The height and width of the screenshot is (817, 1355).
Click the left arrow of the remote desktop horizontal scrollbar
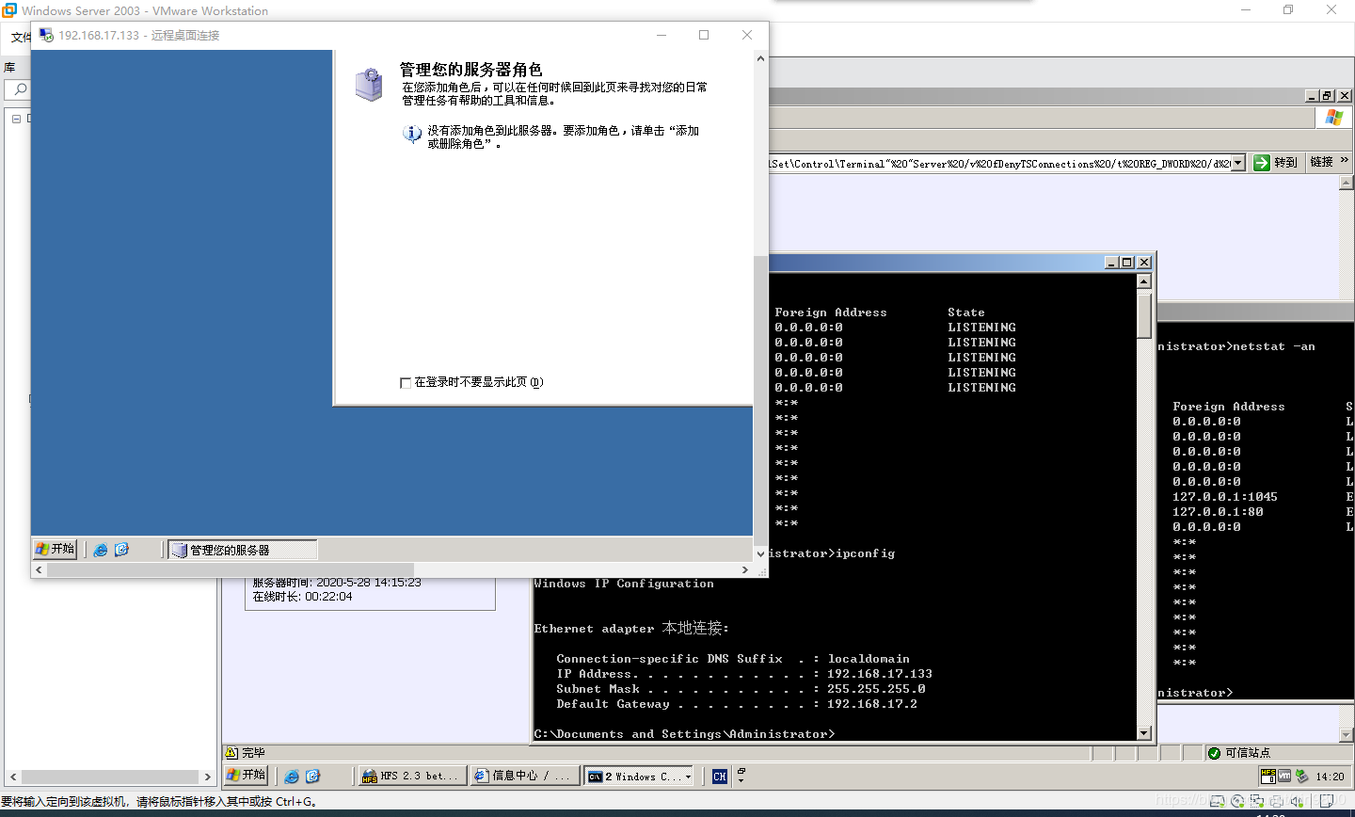[40, 569]
